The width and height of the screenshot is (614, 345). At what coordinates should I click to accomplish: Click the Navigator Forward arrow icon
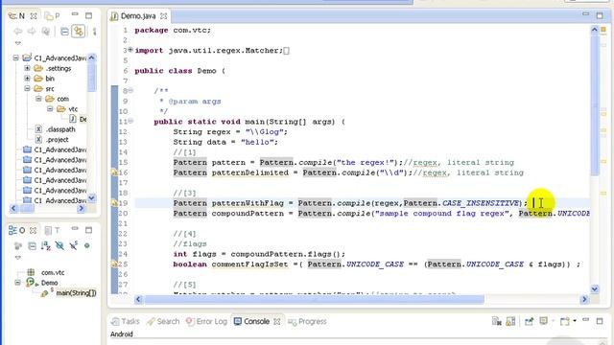pyautogui.click(x=32, y=32)
